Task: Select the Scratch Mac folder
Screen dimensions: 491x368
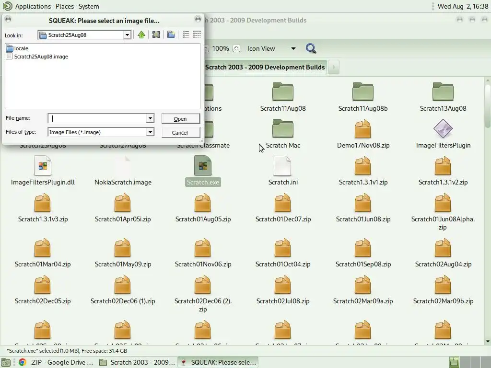Action: click(x=283, y=134)
